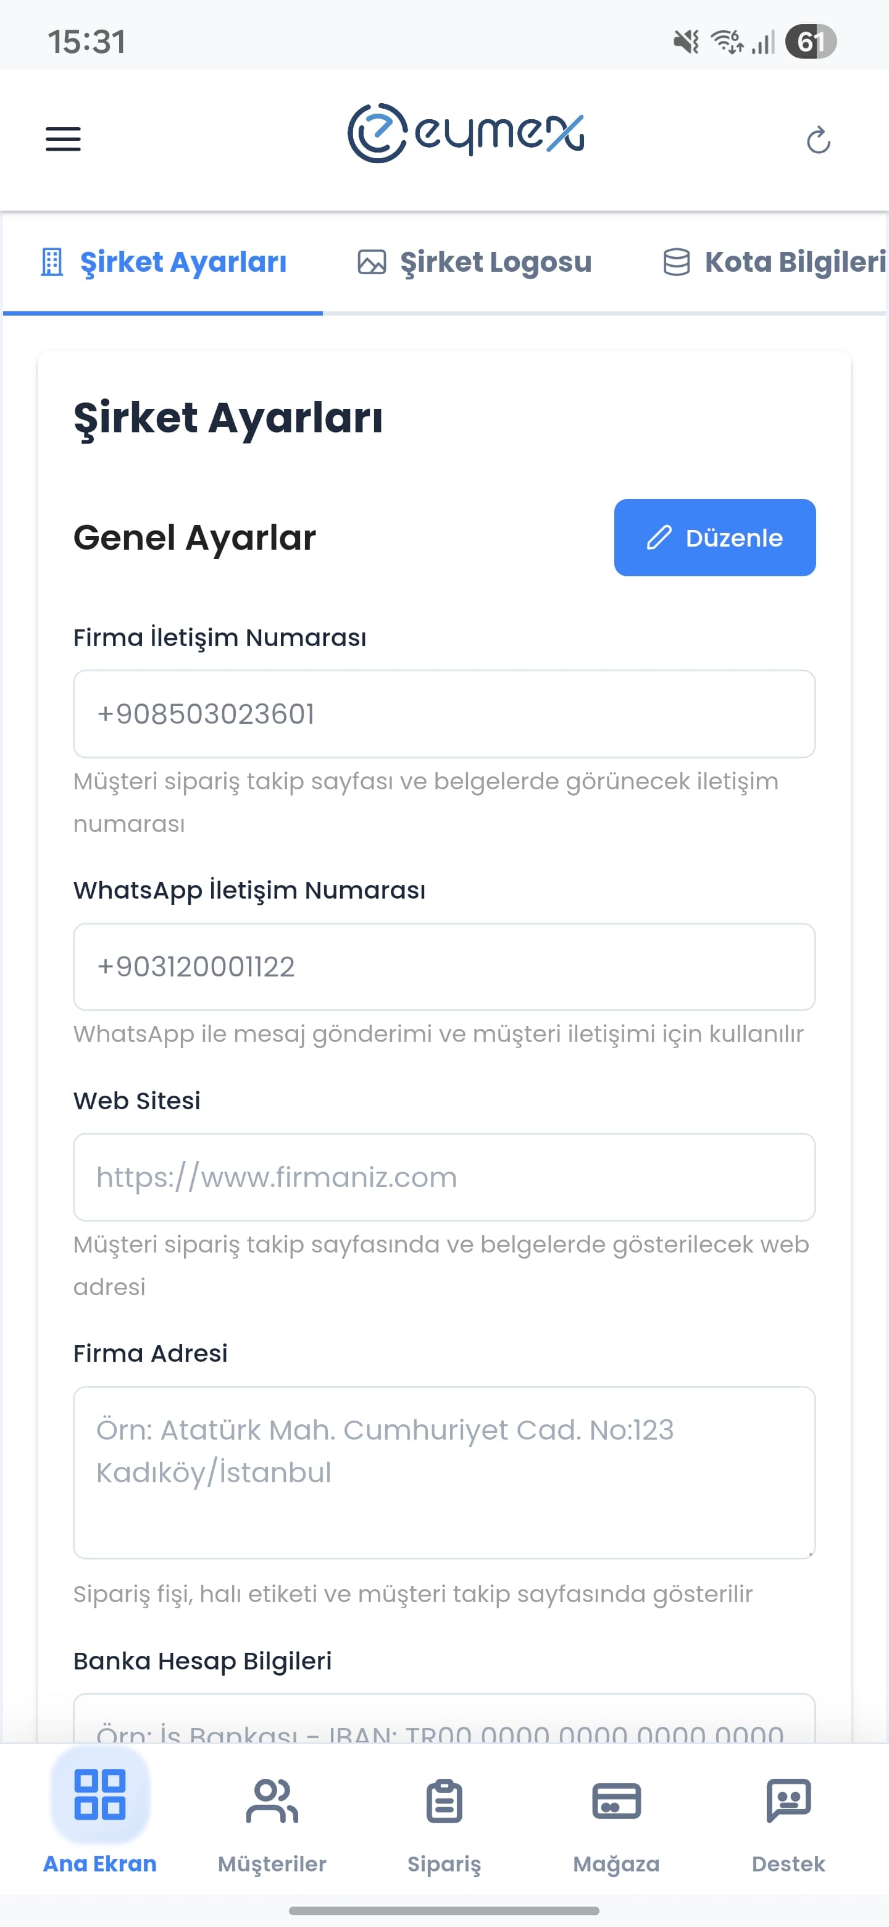Tap the building icon beside Şirket Ayarları

pos(51,262)
